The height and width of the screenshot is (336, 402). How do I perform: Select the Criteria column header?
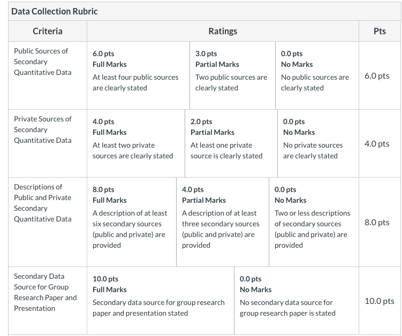[x=48, y=31]
